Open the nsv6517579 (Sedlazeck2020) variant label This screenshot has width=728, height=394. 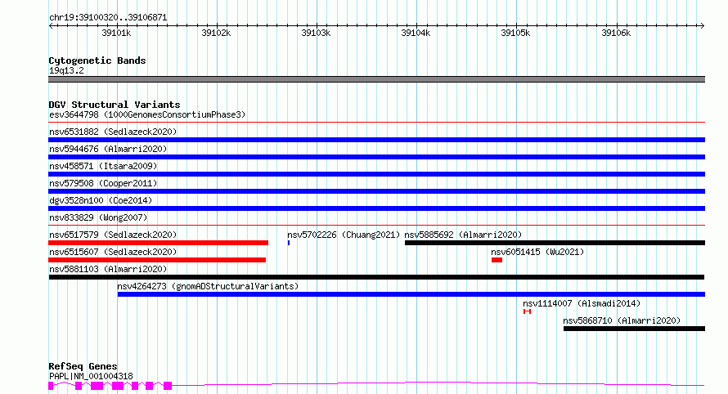[113, 235]
